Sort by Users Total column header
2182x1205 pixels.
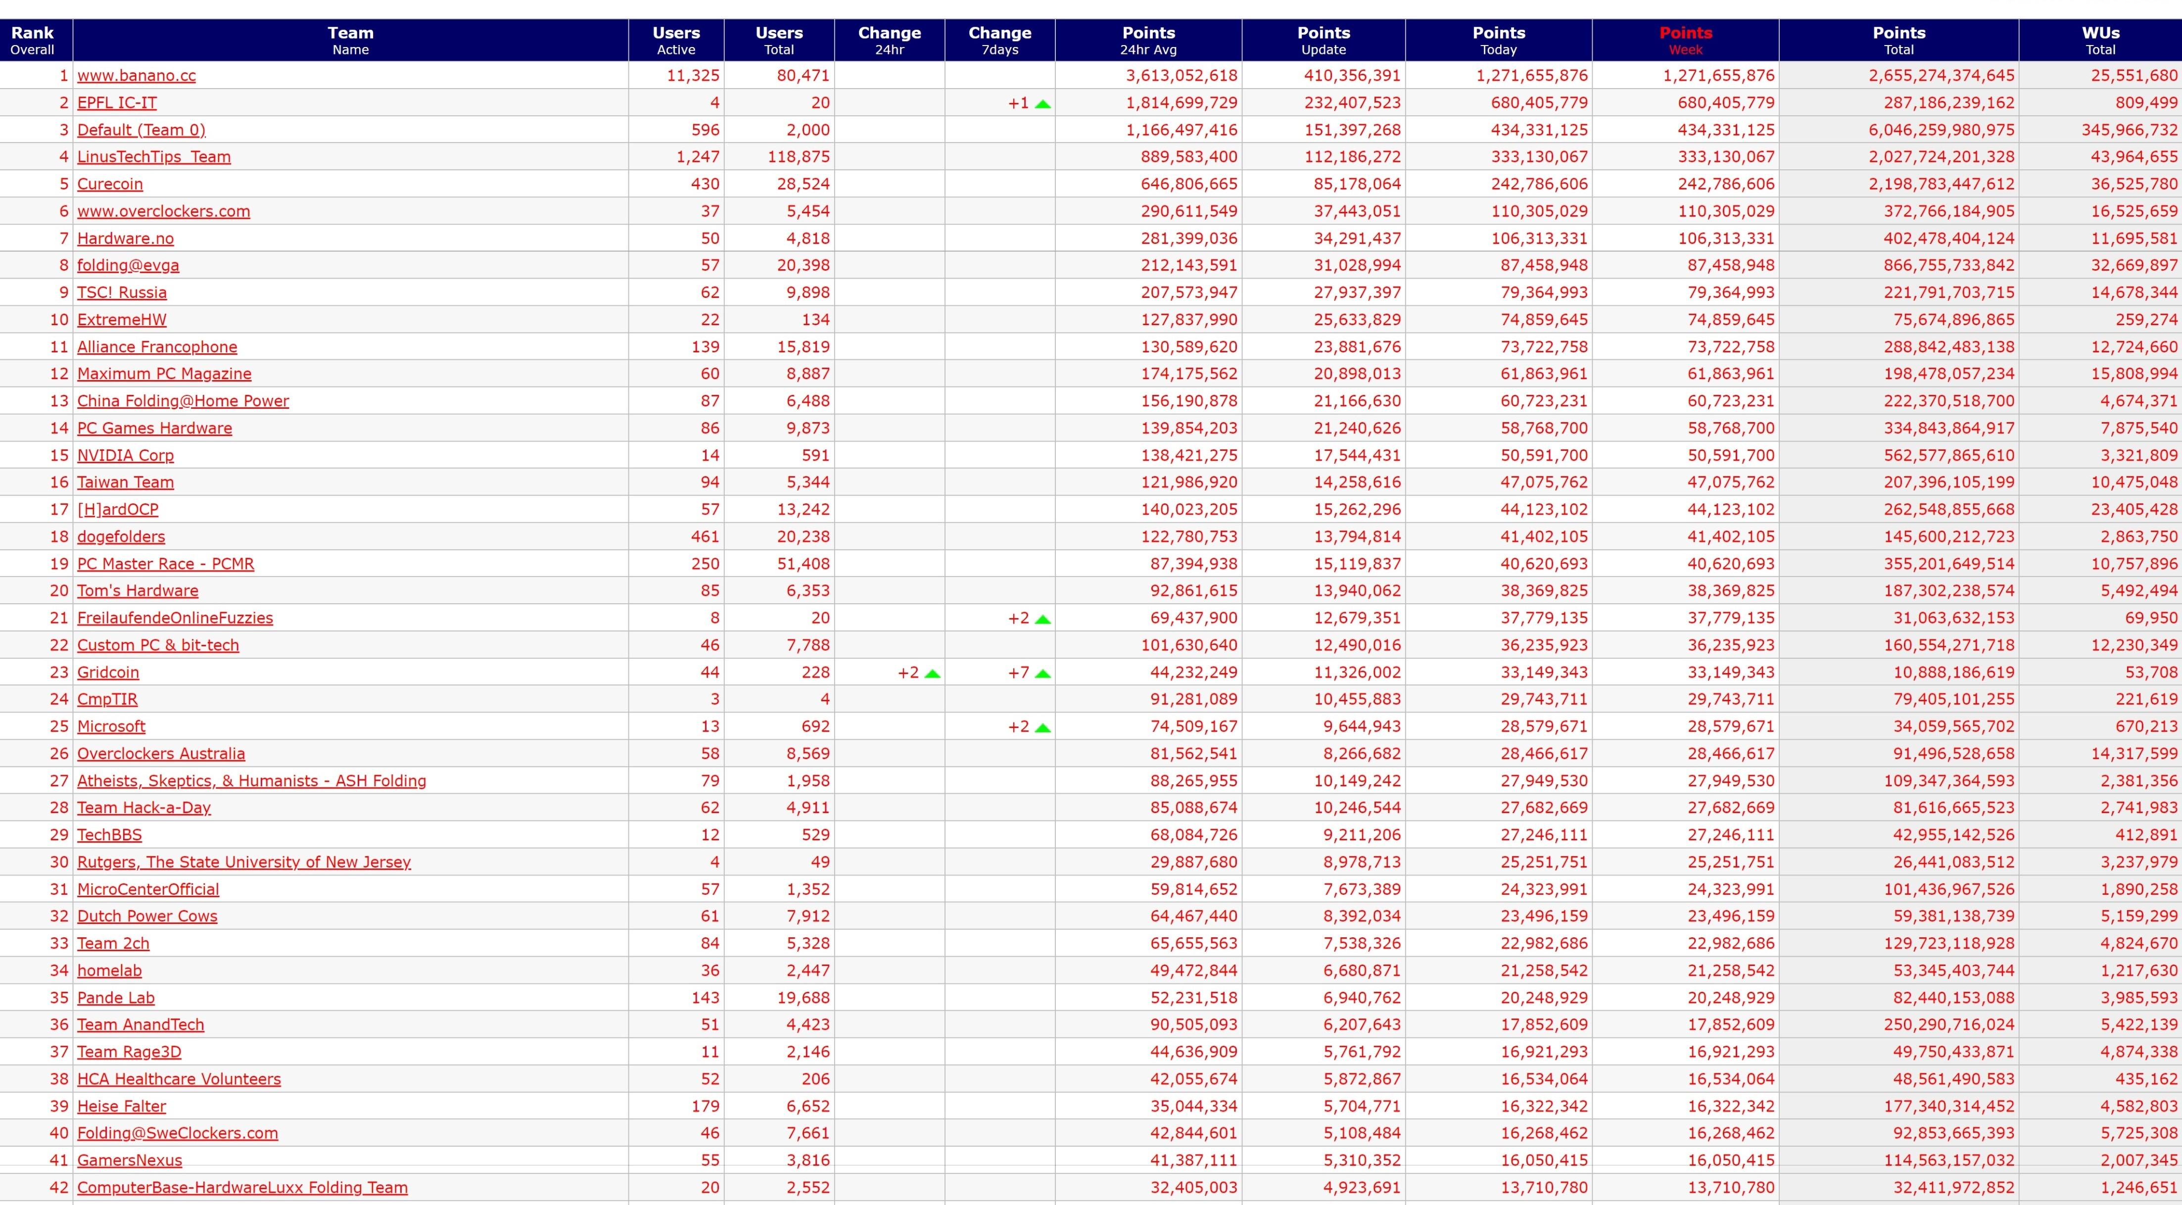point(779,41)
